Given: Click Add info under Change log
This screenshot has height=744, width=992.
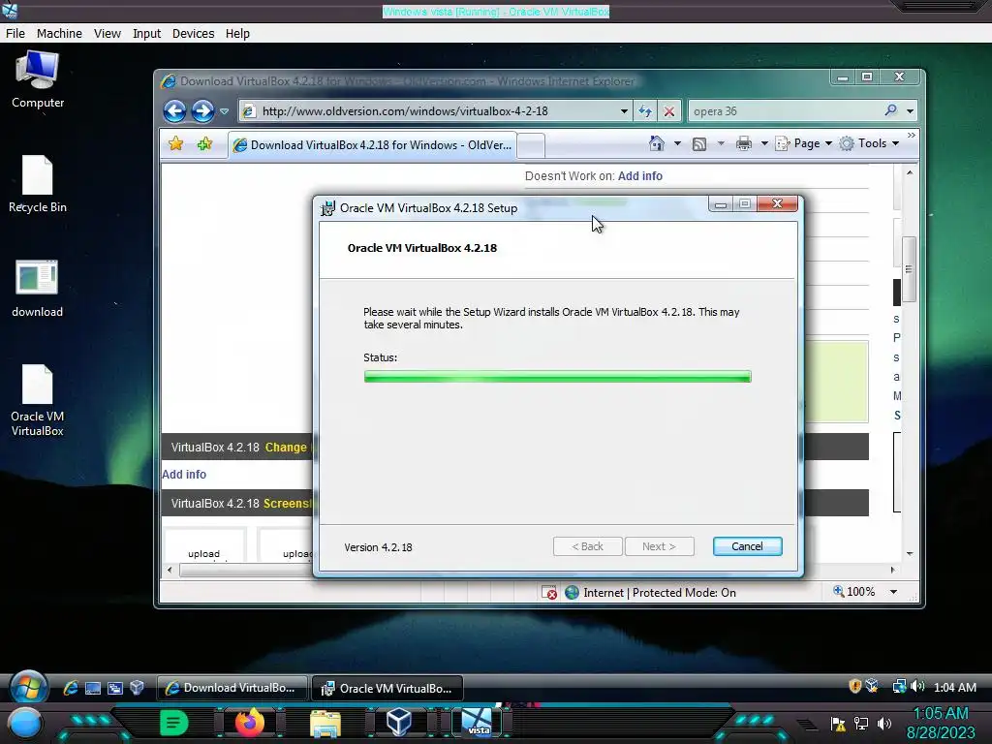Looking at the screenshot, I should [x=184, y=475].
